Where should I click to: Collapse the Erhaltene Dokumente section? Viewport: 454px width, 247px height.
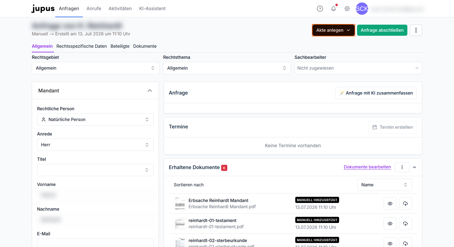click(x=414, y=167)
